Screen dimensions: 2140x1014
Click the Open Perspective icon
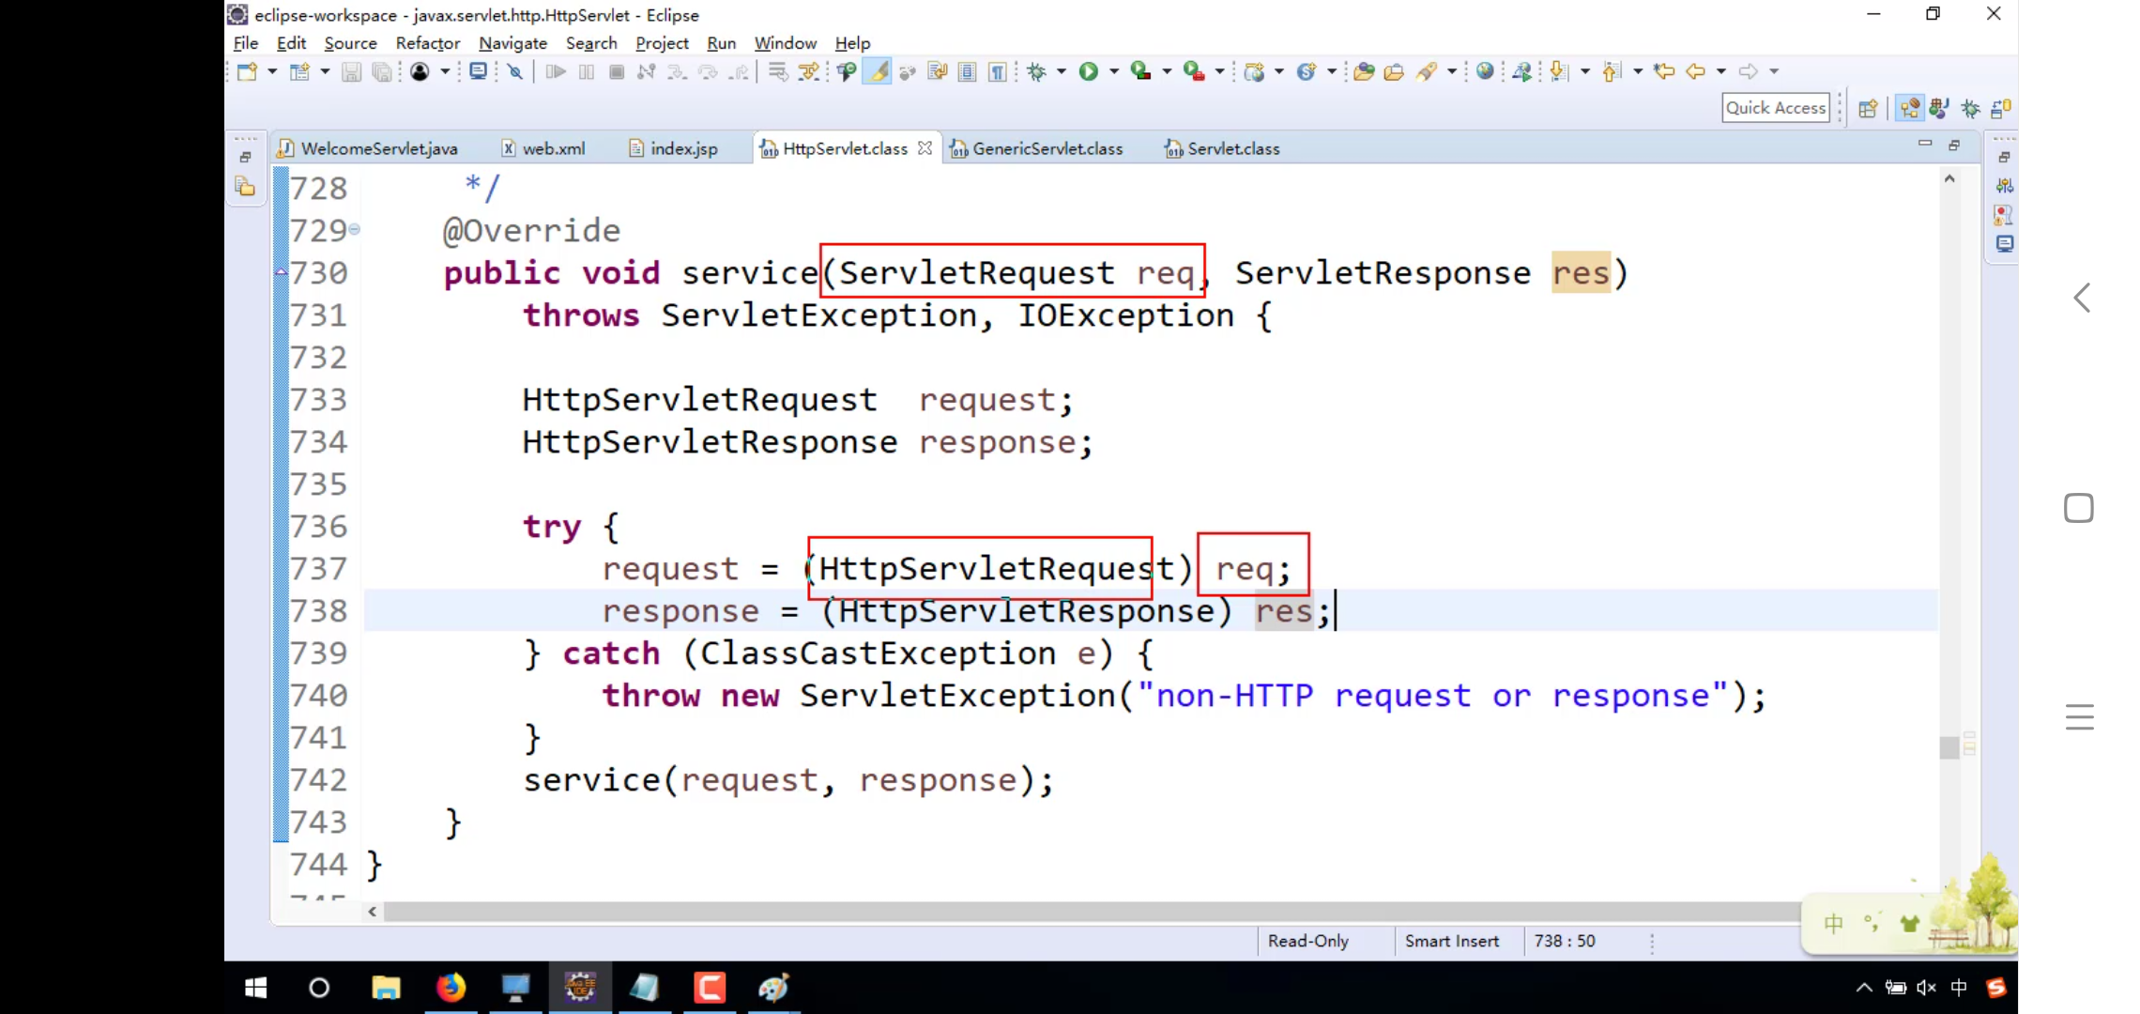pyautogui.click(x=1868, y=108)
